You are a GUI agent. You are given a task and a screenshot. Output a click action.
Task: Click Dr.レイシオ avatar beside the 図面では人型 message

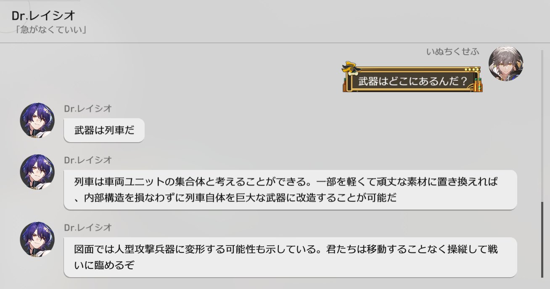pos(37,239)
